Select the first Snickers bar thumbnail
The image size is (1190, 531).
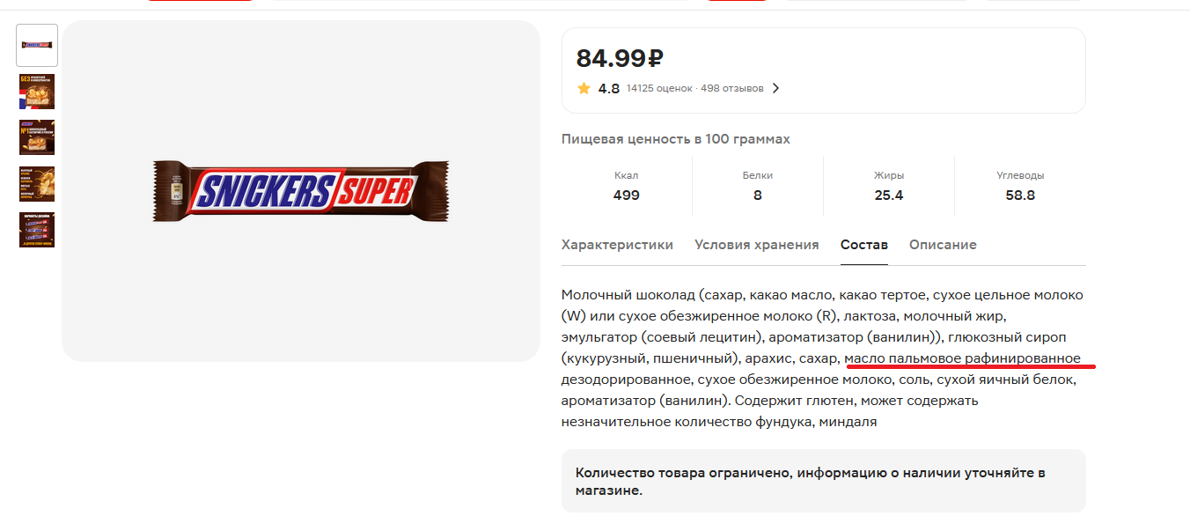pyautogui.click(x=37, y=45)
